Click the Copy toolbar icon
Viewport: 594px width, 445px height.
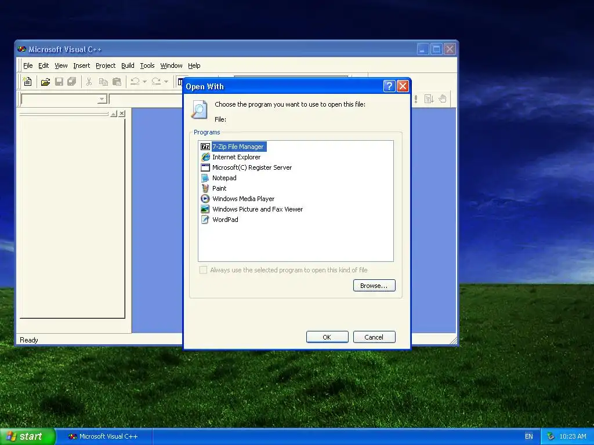point(103,82)
